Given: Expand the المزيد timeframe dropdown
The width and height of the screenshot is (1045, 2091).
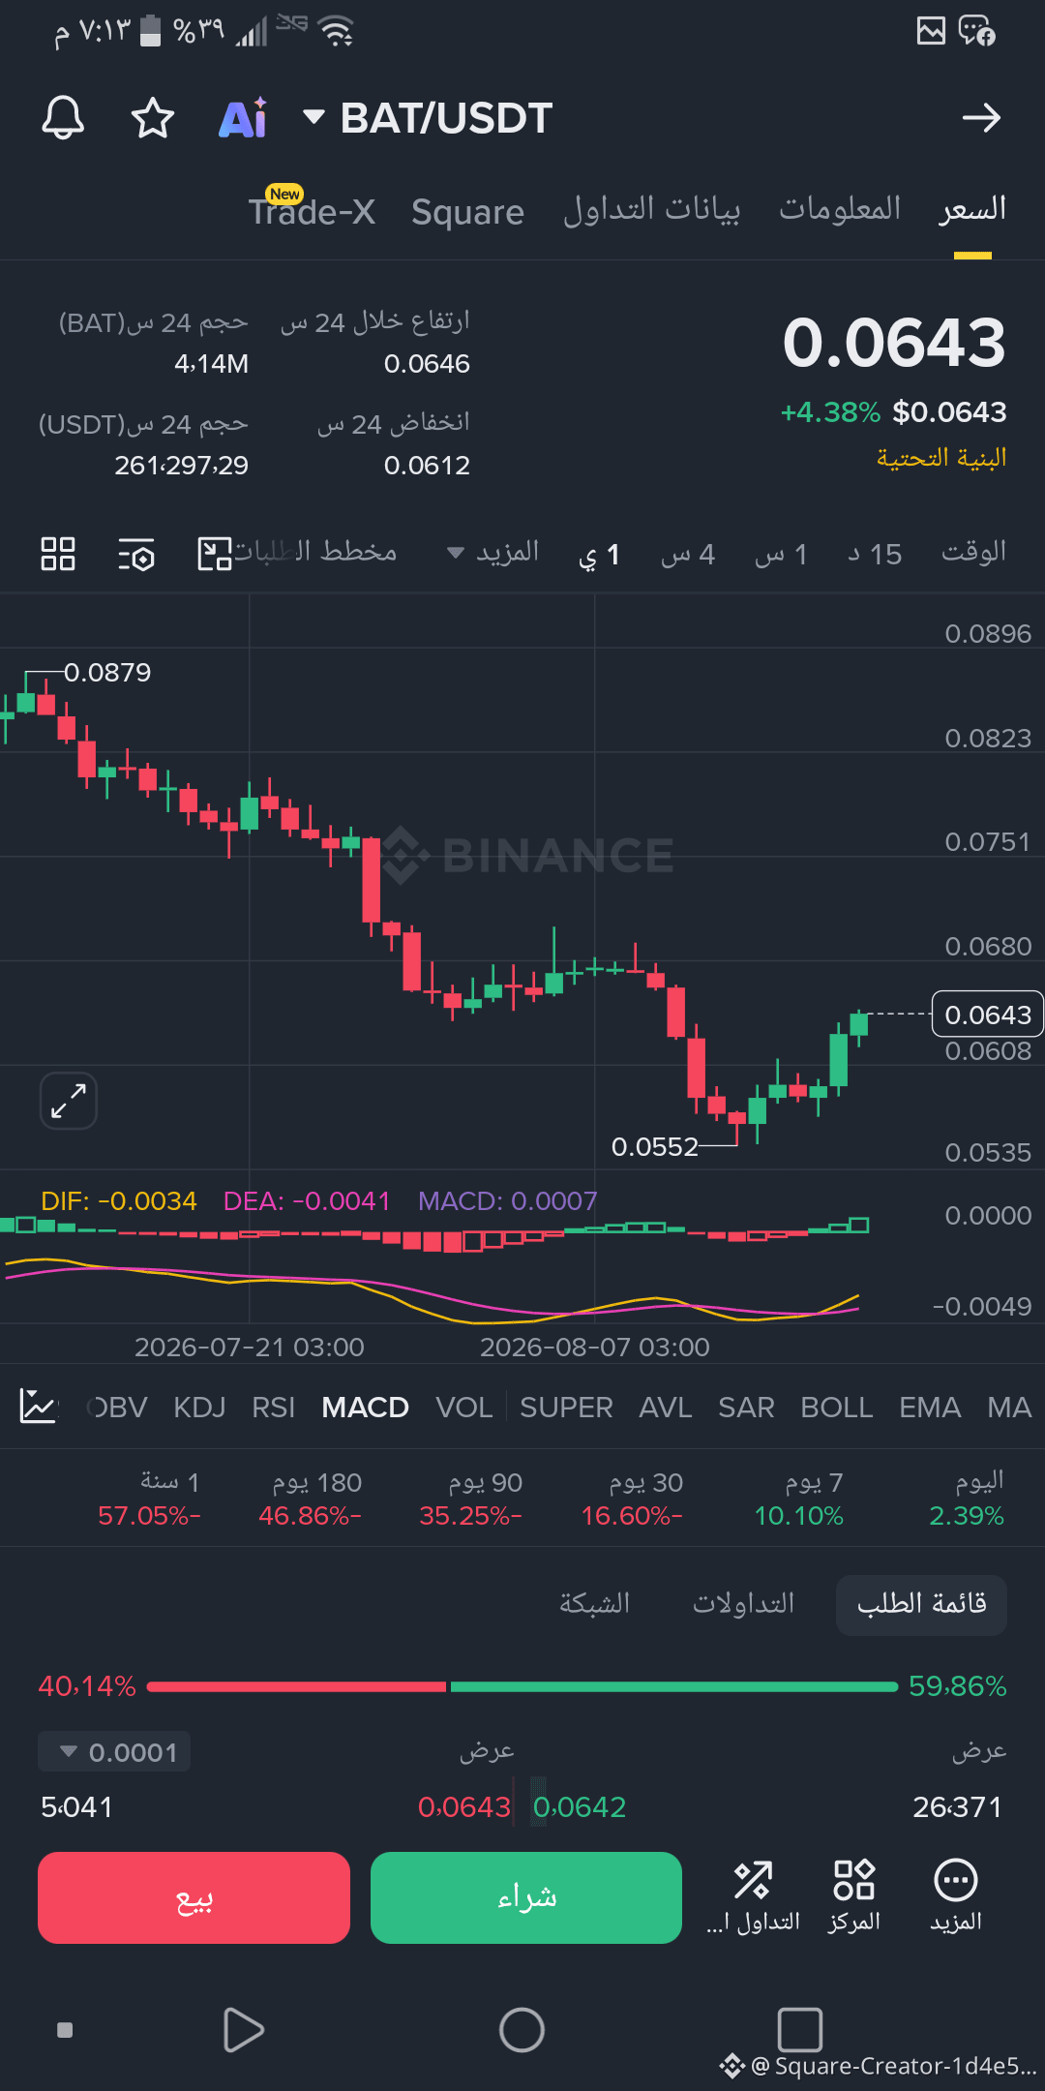Looking at the screenshot, I should 493,553.
